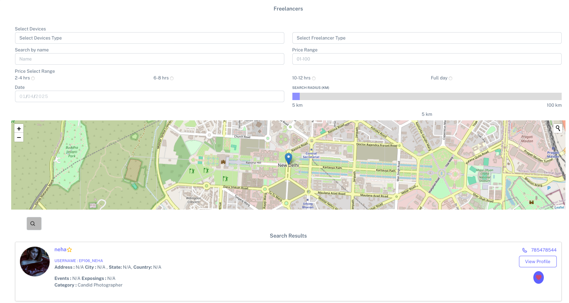Screen dimensions: 569x303
Task: Click the 100 km slider label
Action: click(554, 105)
